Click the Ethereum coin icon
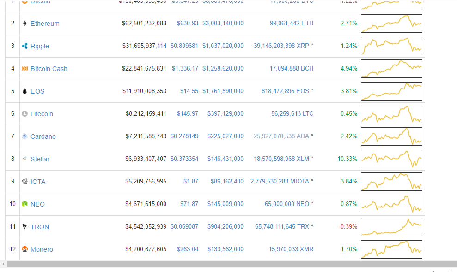Screen dimensions: 457x272 (25, 23)
